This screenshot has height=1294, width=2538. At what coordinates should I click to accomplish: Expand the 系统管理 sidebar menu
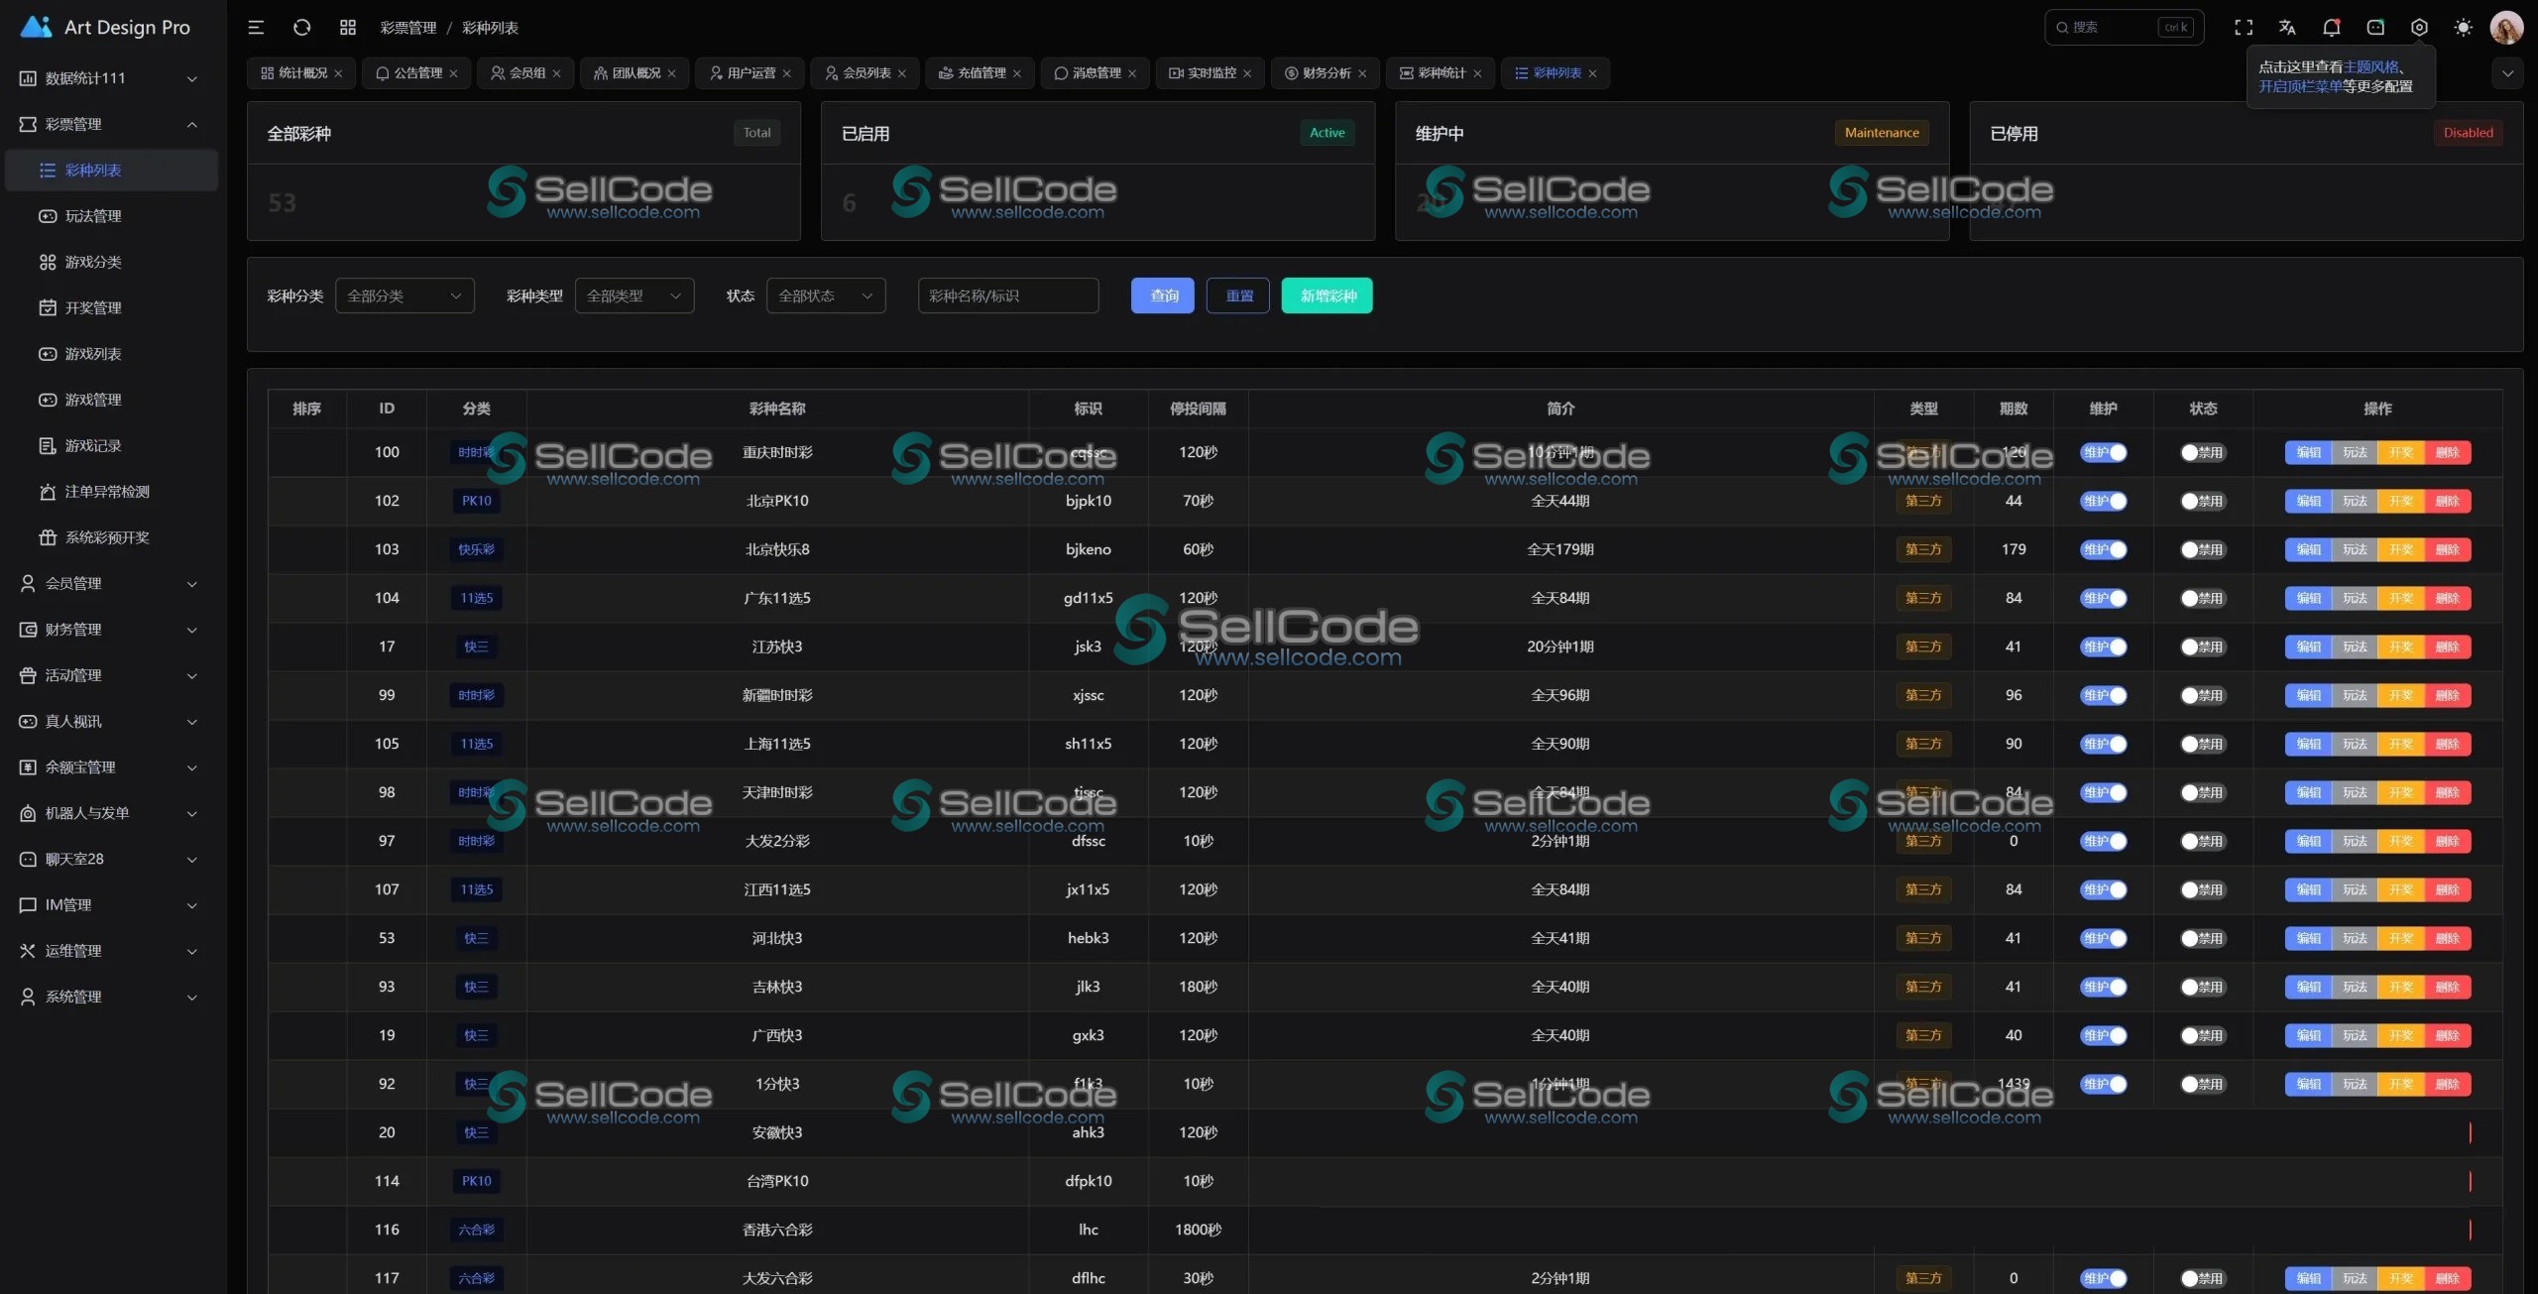coord(109,997)
